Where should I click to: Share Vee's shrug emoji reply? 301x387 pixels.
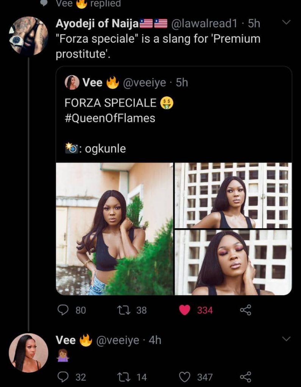(246, 377)
